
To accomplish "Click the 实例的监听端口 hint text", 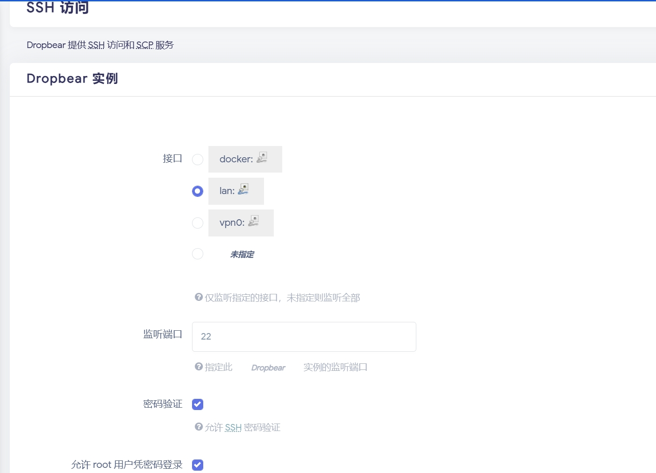I will [335, 367].
